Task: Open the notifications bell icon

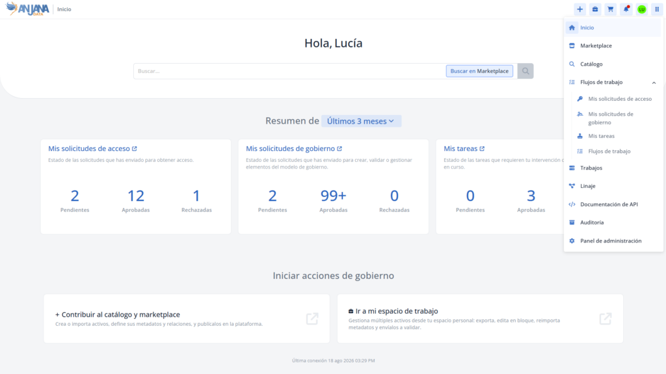Action: pyautogui.click(x=626, y=9)
